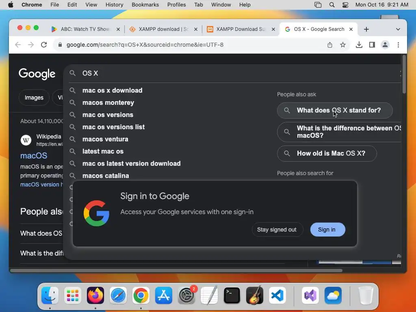Select the difference between OS X and macOS chip
This screenshot has width=416, height=312.
click(339, 132)
